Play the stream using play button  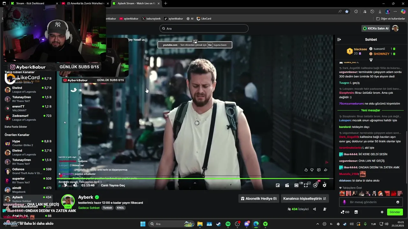pyautogui.click(x=66, y=185)
